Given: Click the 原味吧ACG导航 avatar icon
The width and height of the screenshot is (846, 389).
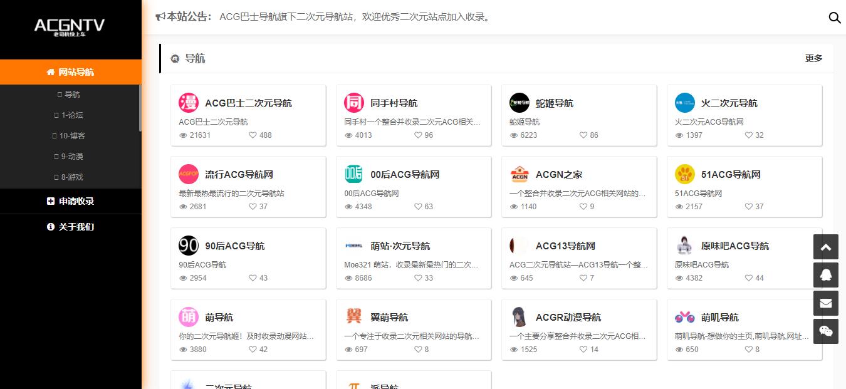Looking at the screenshot, I should pyautogui.click(x=685, y=246).
